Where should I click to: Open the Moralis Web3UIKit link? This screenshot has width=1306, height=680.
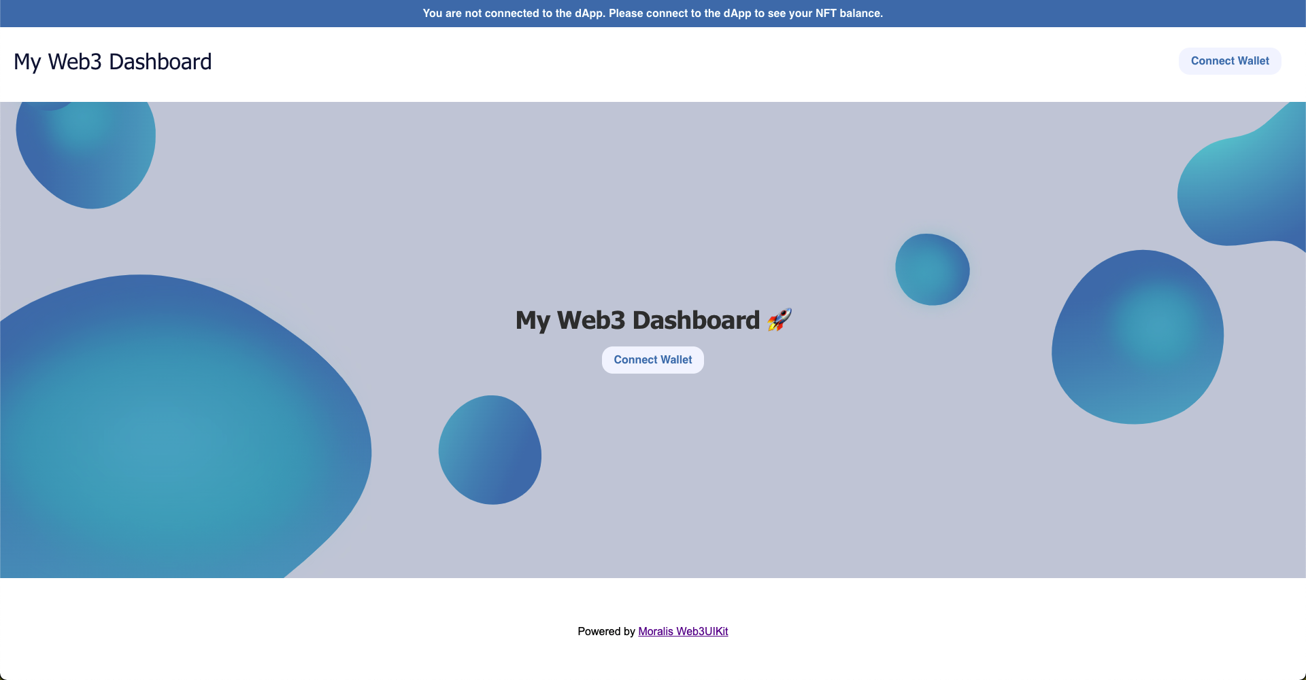[x=683, y=631]
